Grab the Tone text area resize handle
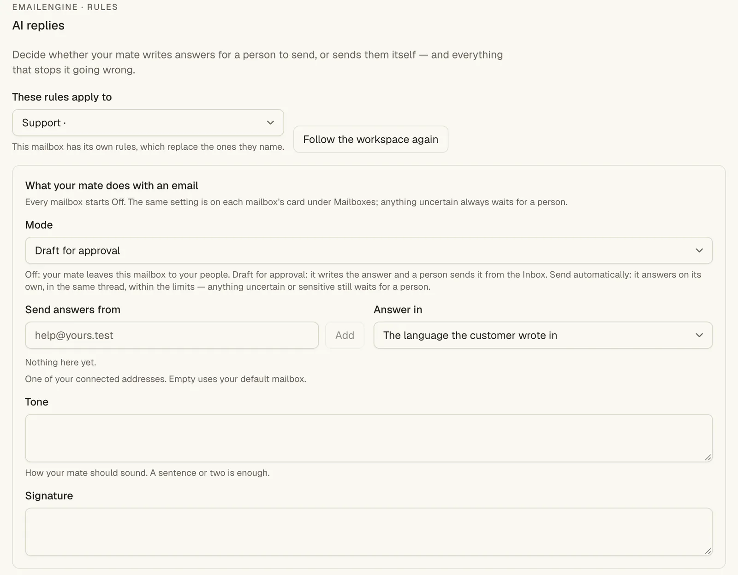This screenshot has width=738, height=575. 708,458
